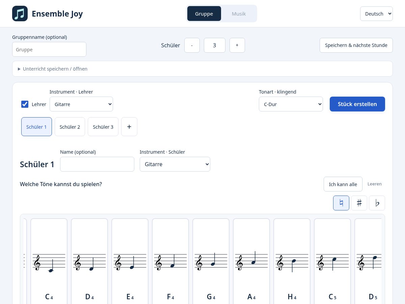Select the sharp accidental button
This screenshot has width=405, height=304.
click(359, 203)
